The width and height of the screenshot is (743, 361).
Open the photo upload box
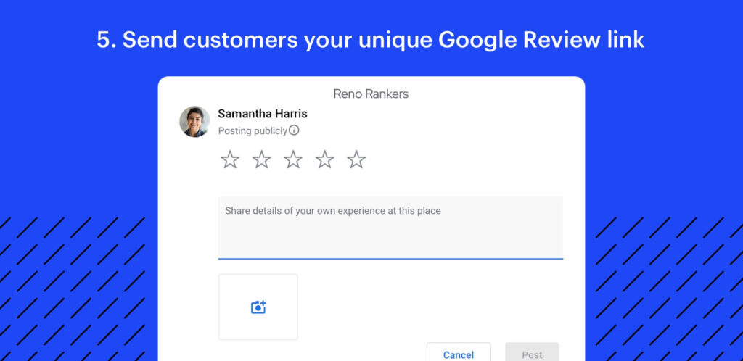(258, 307)
